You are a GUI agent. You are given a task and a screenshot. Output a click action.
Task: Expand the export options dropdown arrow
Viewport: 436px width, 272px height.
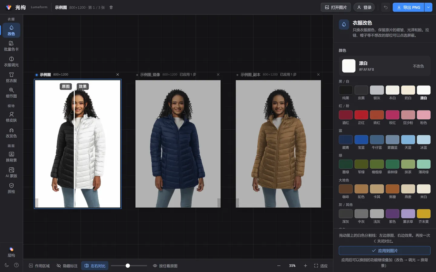click(428, 7)
